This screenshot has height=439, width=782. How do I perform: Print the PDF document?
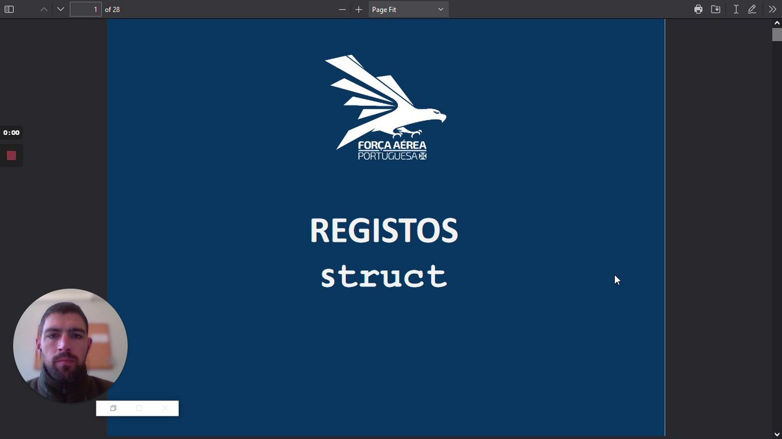pyautogui.click(x=698, y=9)
